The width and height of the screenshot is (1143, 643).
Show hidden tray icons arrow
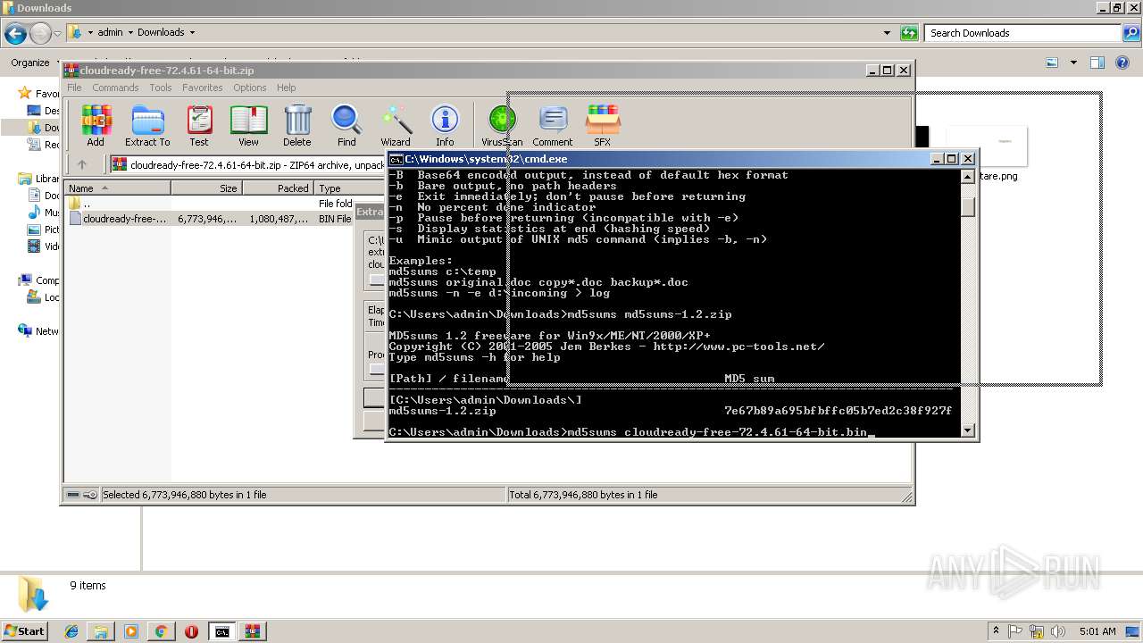[x=997, y=630]
